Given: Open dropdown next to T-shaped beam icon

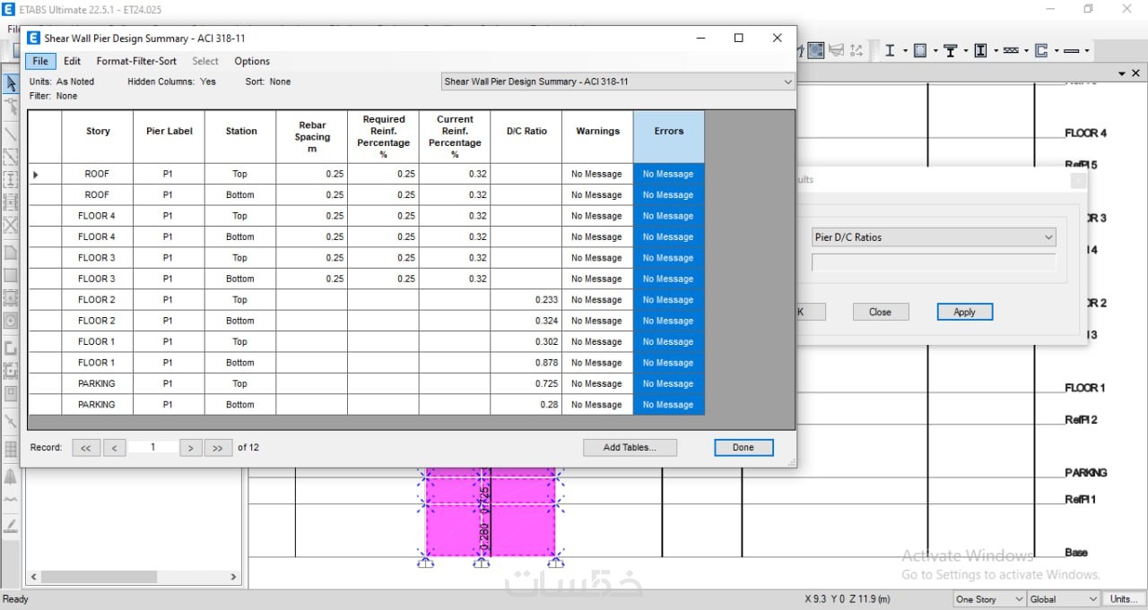Looking at the screenshot, I should (966, 50).
